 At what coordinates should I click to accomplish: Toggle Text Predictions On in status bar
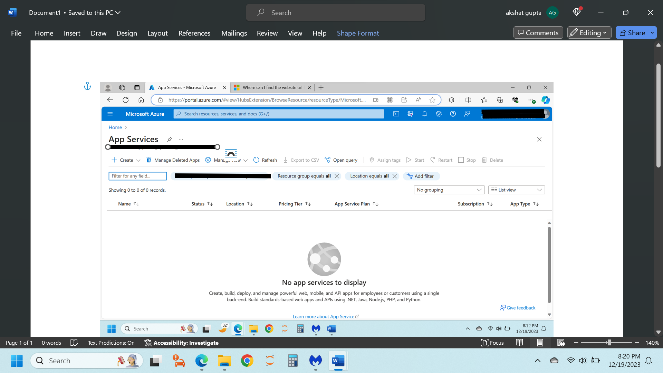[x=111, y=343]
